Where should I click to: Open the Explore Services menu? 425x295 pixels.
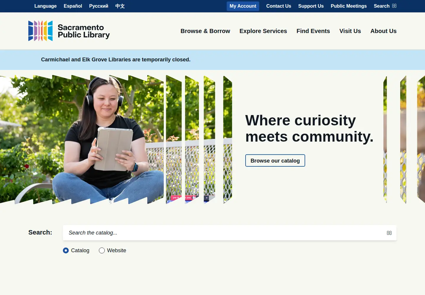pos(263,31)
